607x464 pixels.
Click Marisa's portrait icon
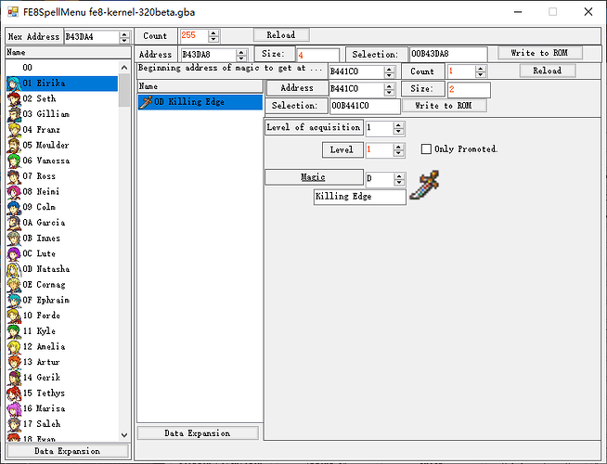[x=14, y=408]
